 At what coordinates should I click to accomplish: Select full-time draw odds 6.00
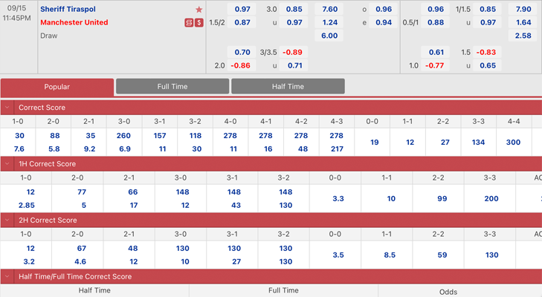point(329,36)
